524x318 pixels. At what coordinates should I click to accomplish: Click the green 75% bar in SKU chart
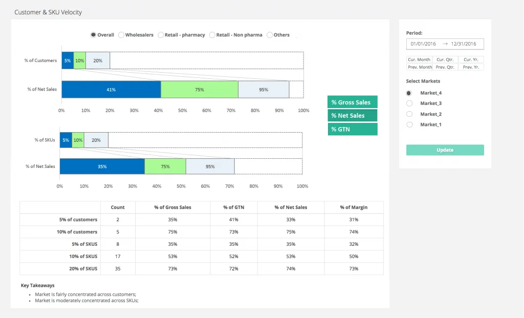click(x=165, y=166)
